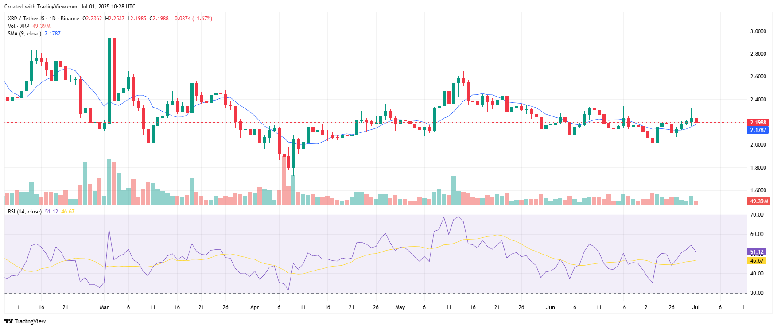The height and width of the screenshot is (329, 777).
Task: Click the 3.0000 price axis label
Action: click(x=758, y=31)
